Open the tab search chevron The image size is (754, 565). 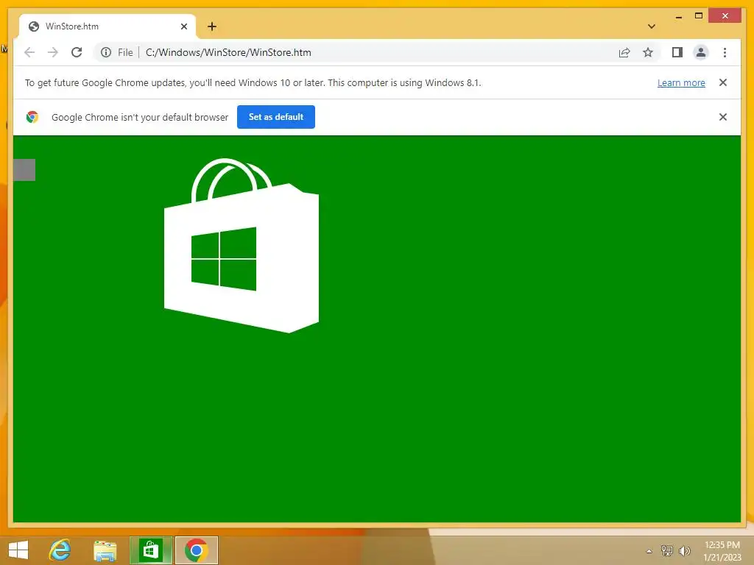[x=652, y=26]
